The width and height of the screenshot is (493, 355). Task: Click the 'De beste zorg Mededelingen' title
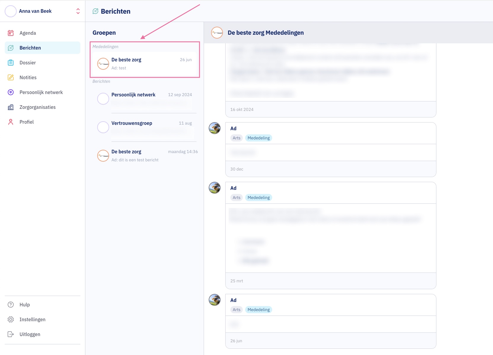[266, 33]
